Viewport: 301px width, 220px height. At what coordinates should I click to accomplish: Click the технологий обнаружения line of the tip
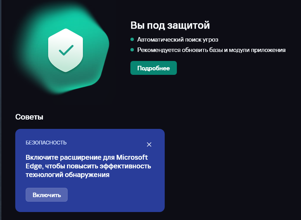(68, 175)
